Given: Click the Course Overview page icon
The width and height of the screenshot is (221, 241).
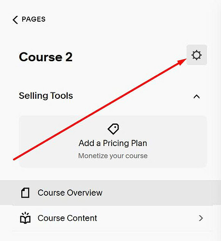Looking at the screenshot, I should coord(25,193).
